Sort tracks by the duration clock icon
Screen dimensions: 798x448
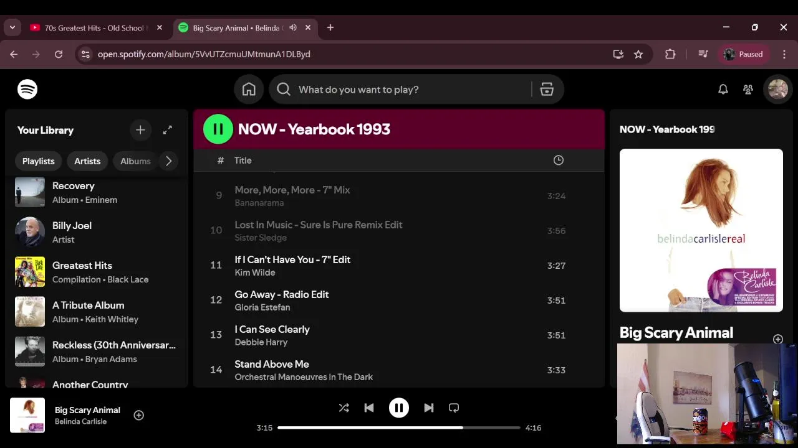[x=559, y=161]
